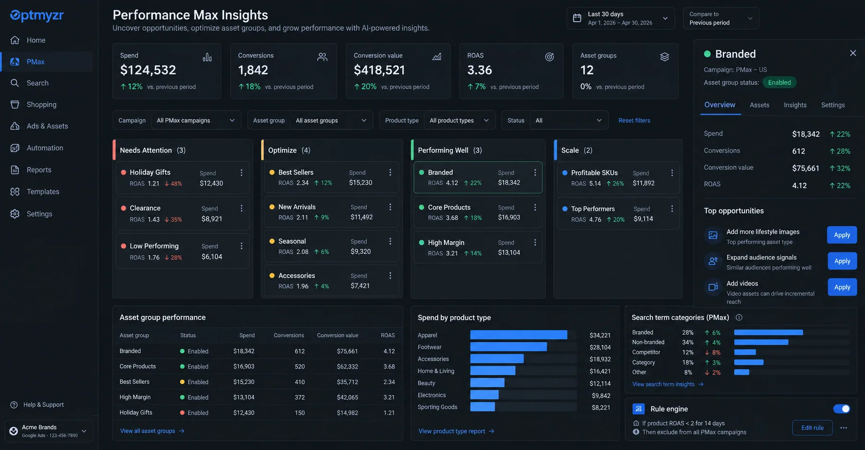Open Search via its magnifier icon
This screenshot has height=450, width=865.
click(x=15, y=83)
